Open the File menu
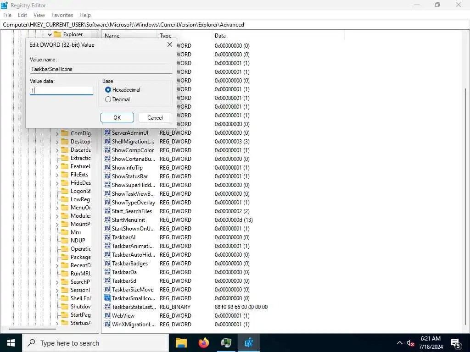 coord(7,15)
